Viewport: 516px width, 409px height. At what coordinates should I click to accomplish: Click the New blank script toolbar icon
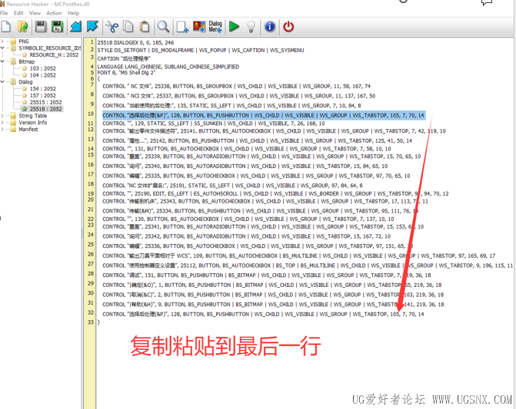(x=6, y=27)
